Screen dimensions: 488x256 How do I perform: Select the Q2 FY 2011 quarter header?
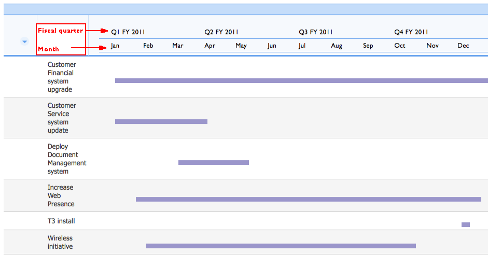click(x=221, y=32)
